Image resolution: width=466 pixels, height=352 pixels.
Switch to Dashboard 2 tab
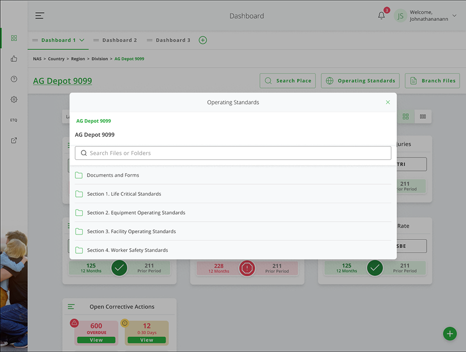[119, 40]
